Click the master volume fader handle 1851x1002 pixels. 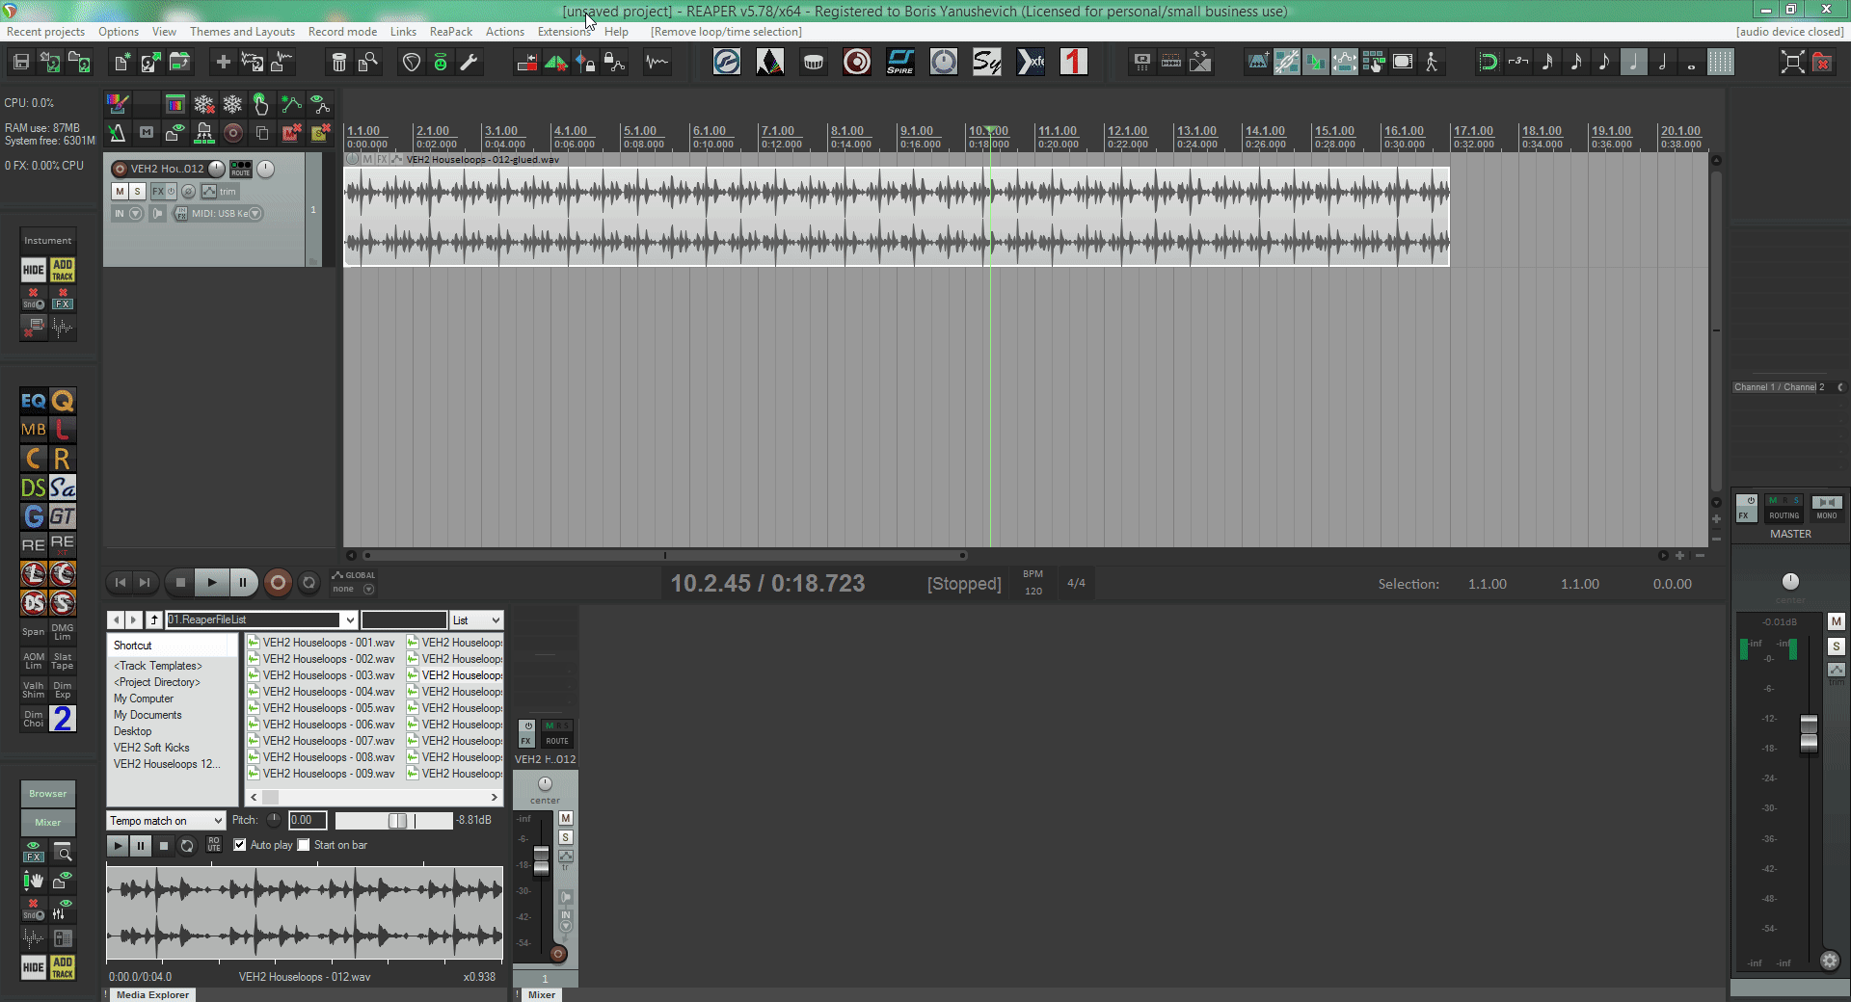pos(1809,732)
